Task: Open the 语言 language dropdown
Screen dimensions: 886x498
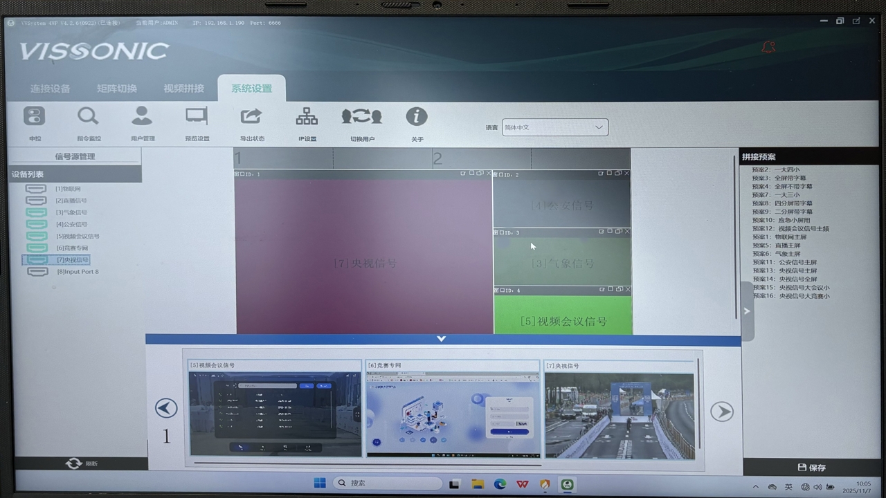Action: click(x=554, y=127)
